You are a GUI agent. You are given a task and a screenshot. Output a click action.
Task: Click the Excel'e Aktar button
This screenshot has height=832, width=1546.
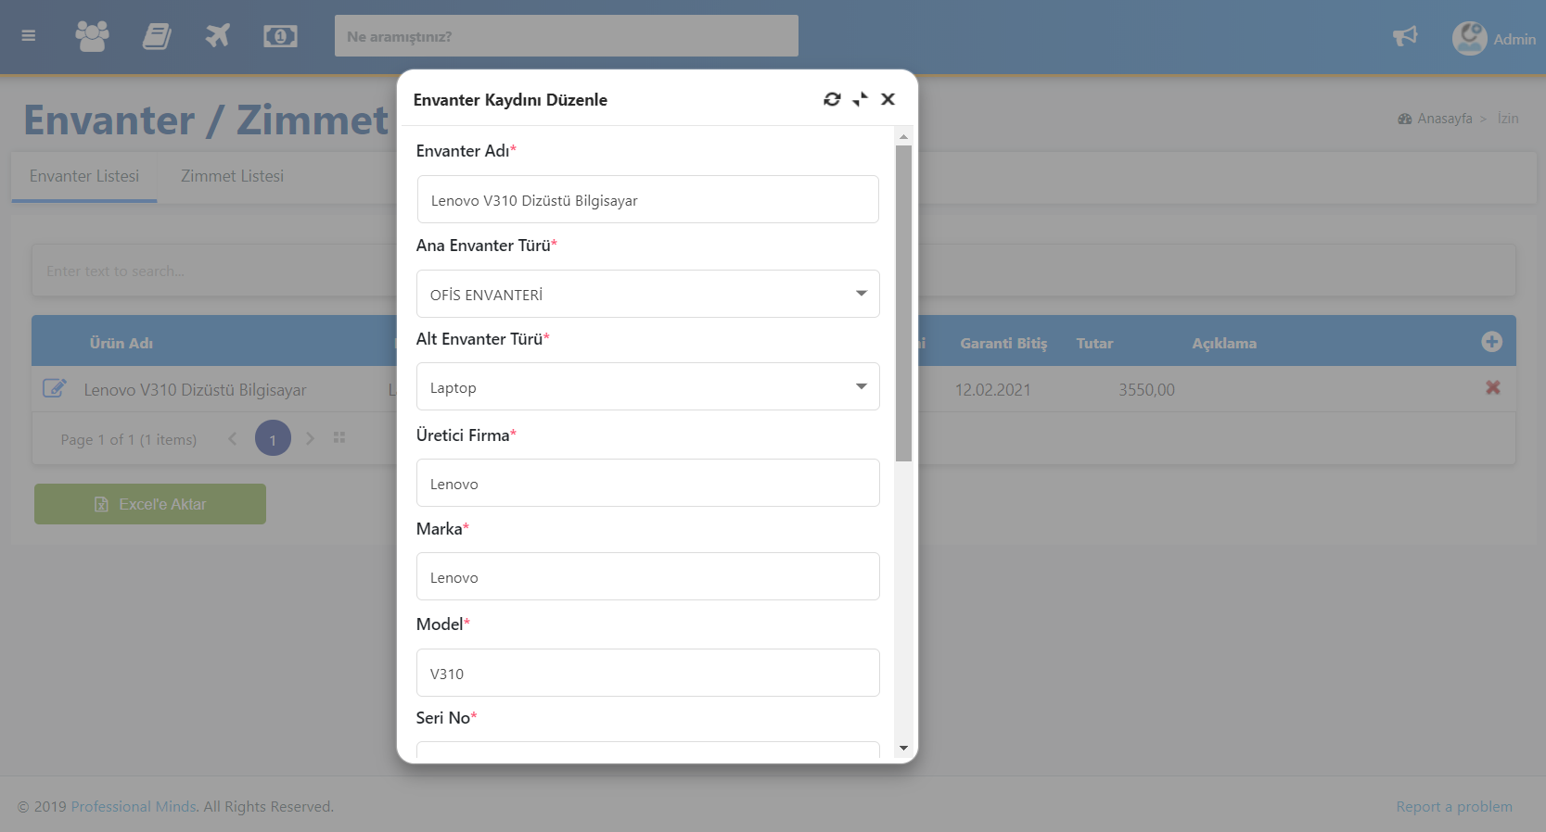150,504
